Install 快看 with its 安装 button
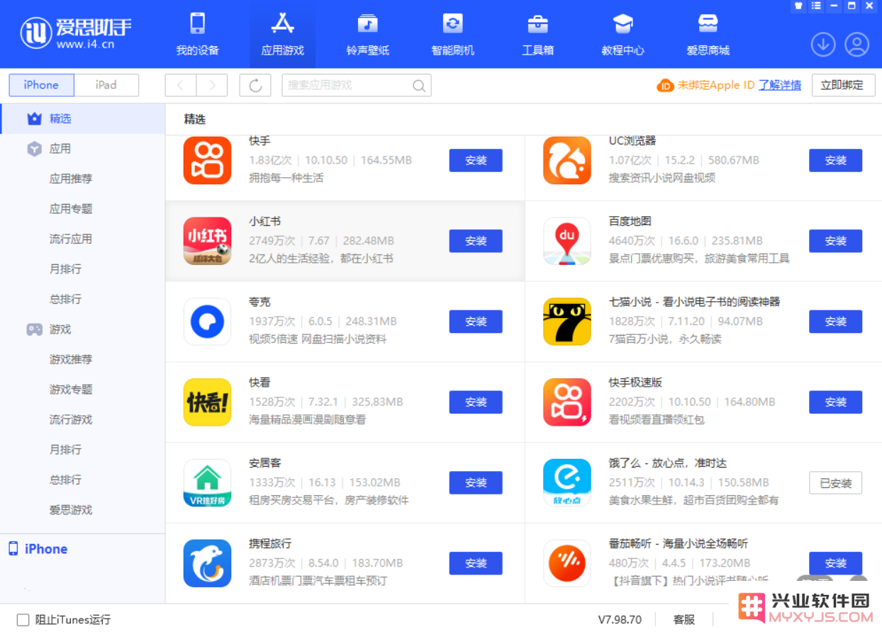 tap(476, 402)
